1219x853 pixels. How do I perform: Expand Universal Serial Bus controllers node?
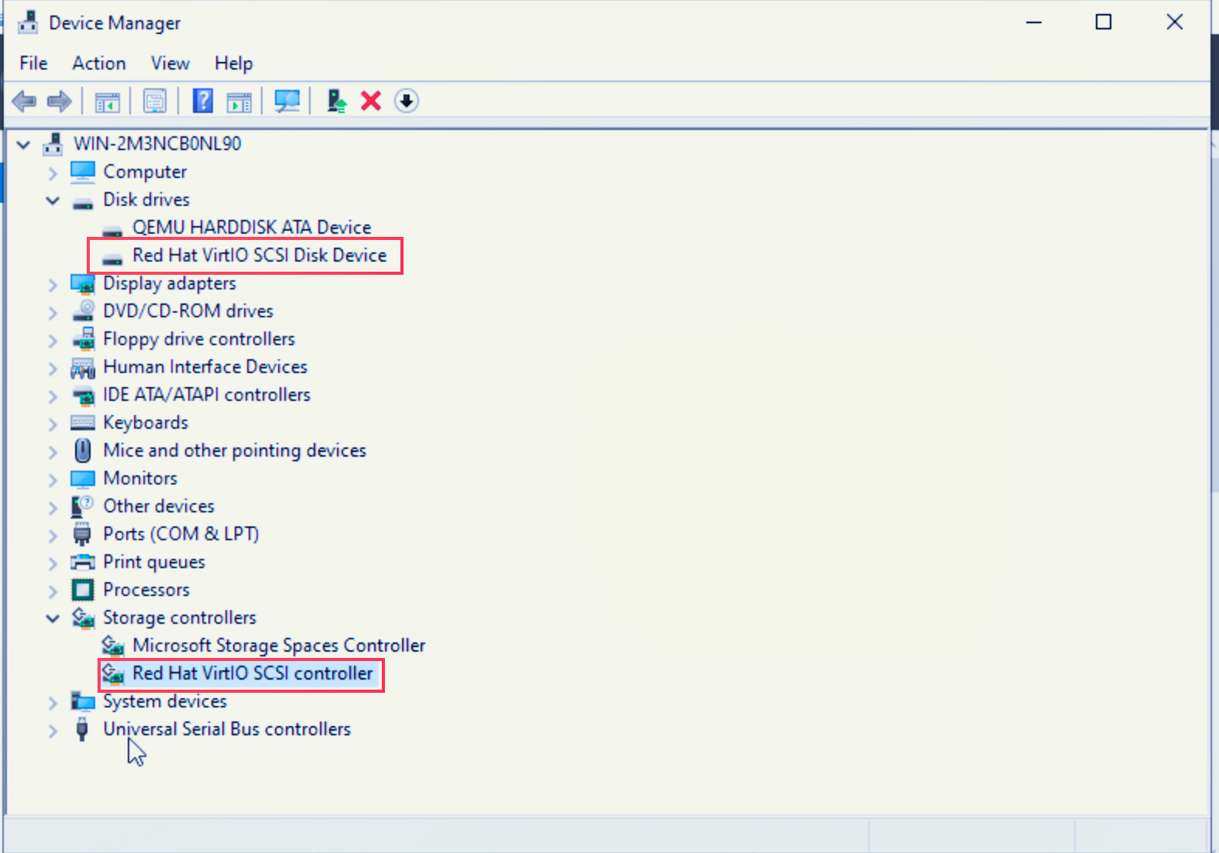pyautogui.click(x=53, y=731)
